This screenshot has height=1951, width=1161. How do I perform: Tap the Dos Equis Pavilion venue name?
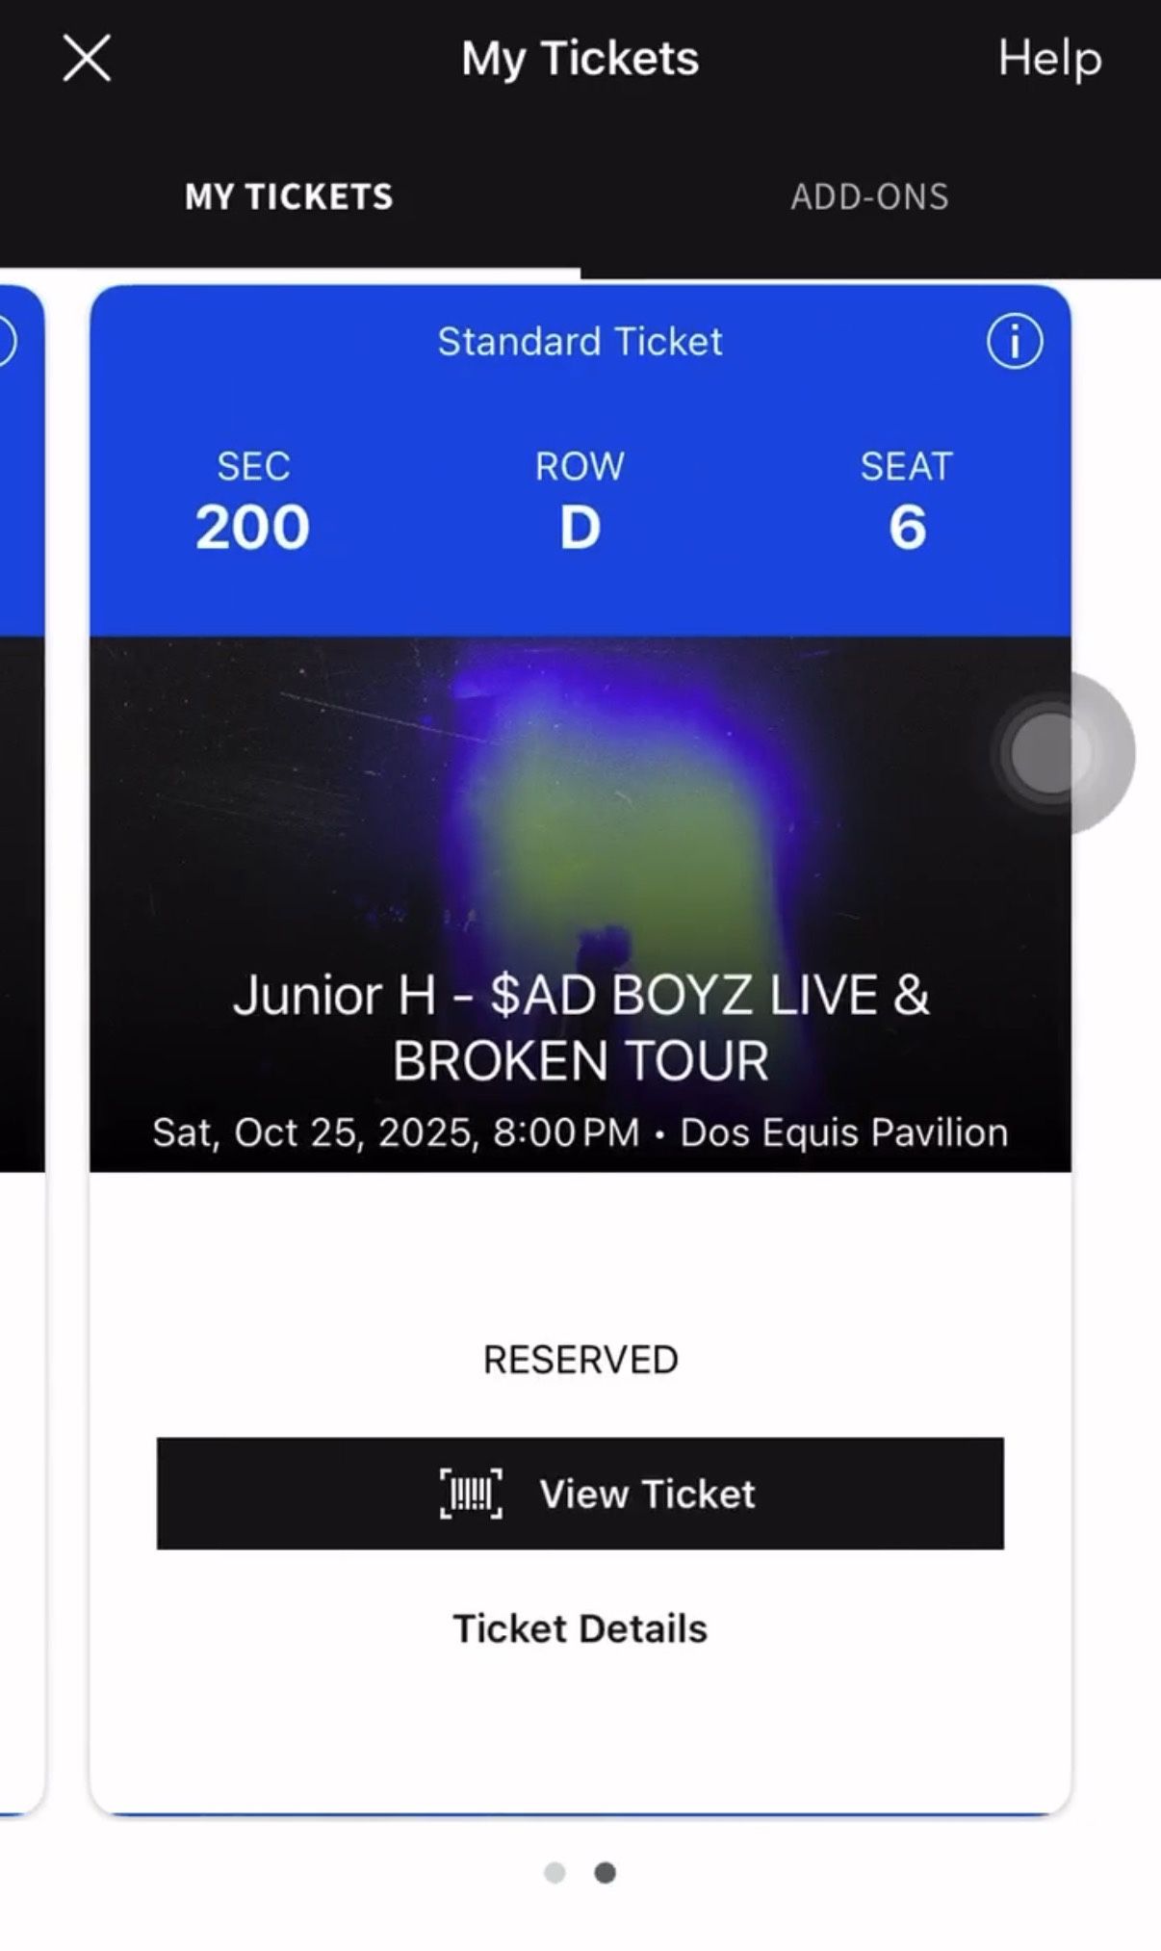(845, 1132)
